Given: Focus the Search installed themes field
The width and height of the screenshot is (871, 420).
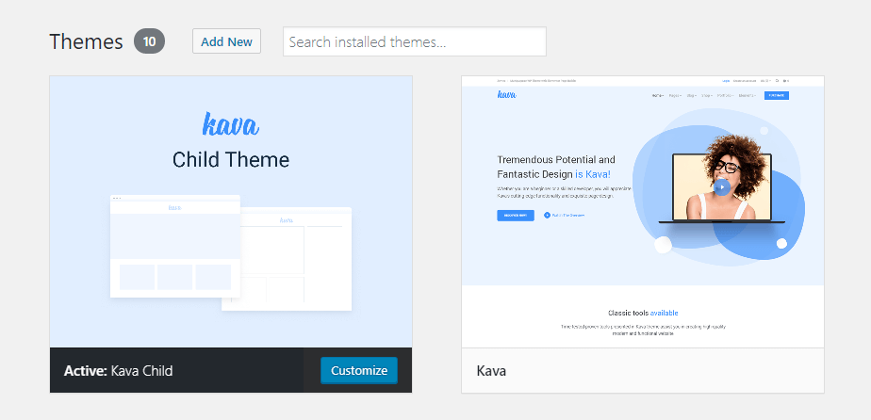Looking at the screenshot, I should [x=415, y=41].
